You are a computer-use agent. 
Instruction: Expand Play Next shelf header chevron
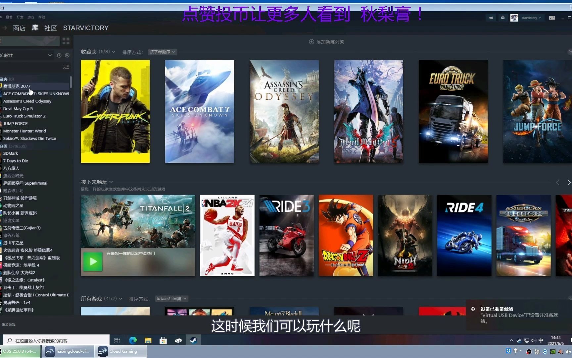pos(111,182)
